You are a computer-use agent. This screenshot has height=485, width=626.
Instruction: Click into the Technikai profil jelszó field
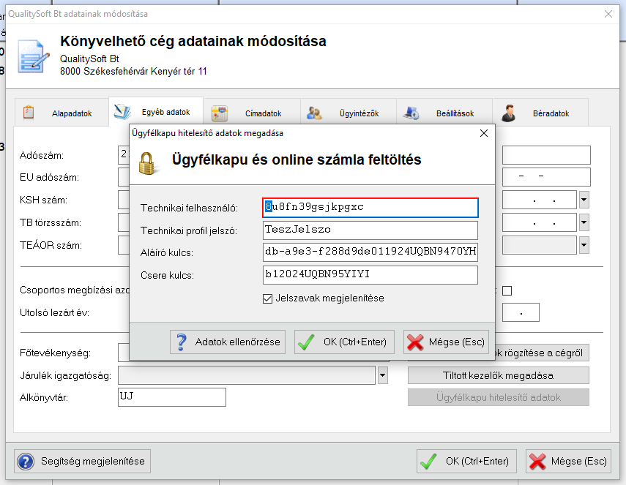point(370,230)
